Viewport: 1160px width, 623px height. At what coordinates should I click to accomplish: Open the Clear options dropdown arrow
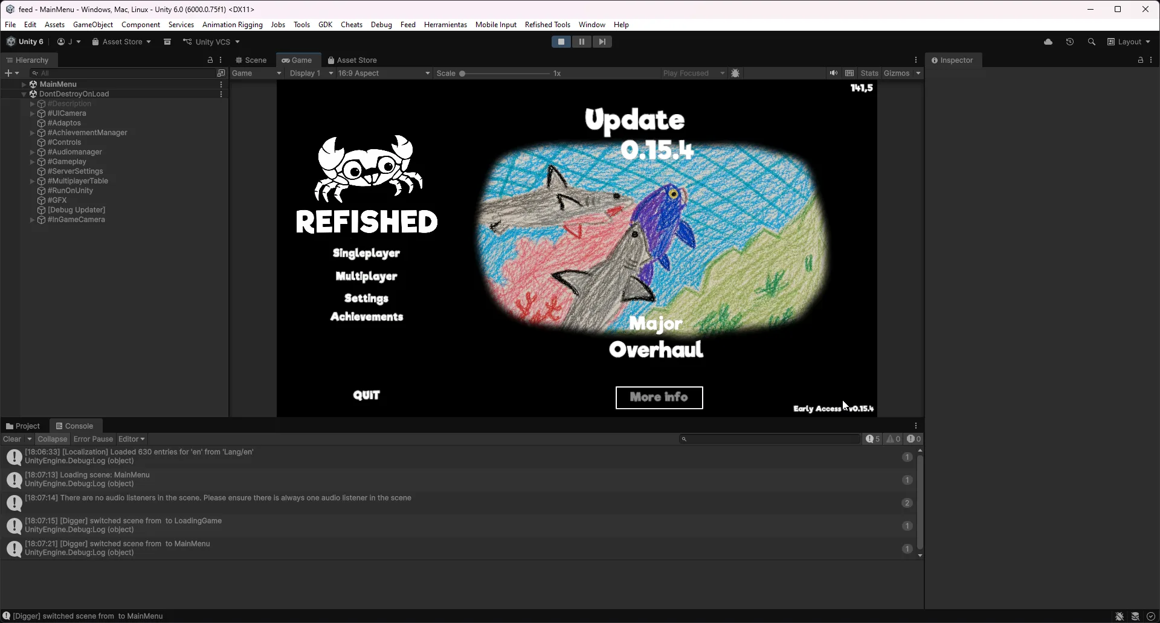29,439
